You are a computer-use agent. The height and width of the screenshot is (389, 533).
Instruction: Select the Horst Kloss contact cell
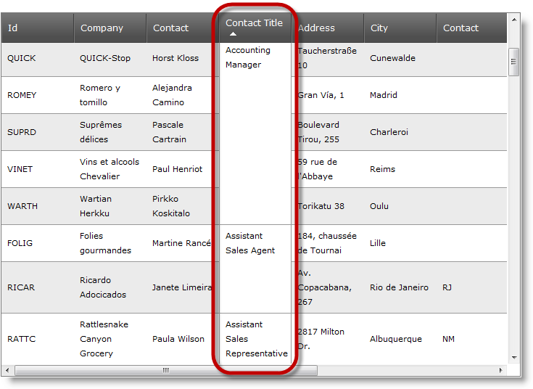[183, 60]
